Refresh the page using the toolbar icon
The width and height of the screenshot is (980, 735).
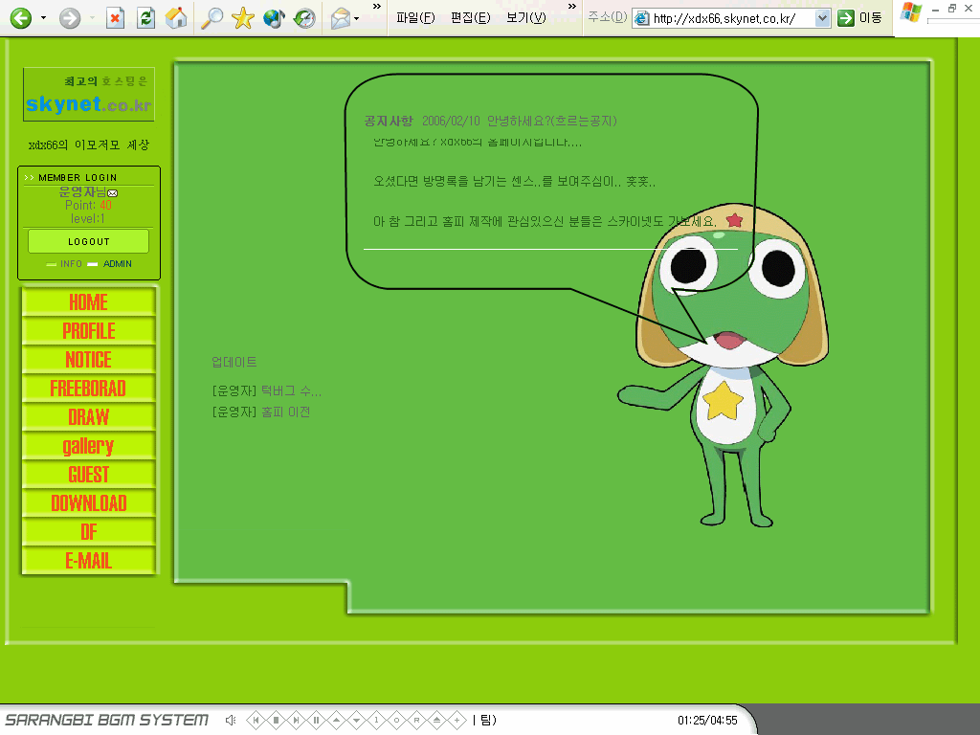click(145, 18)
